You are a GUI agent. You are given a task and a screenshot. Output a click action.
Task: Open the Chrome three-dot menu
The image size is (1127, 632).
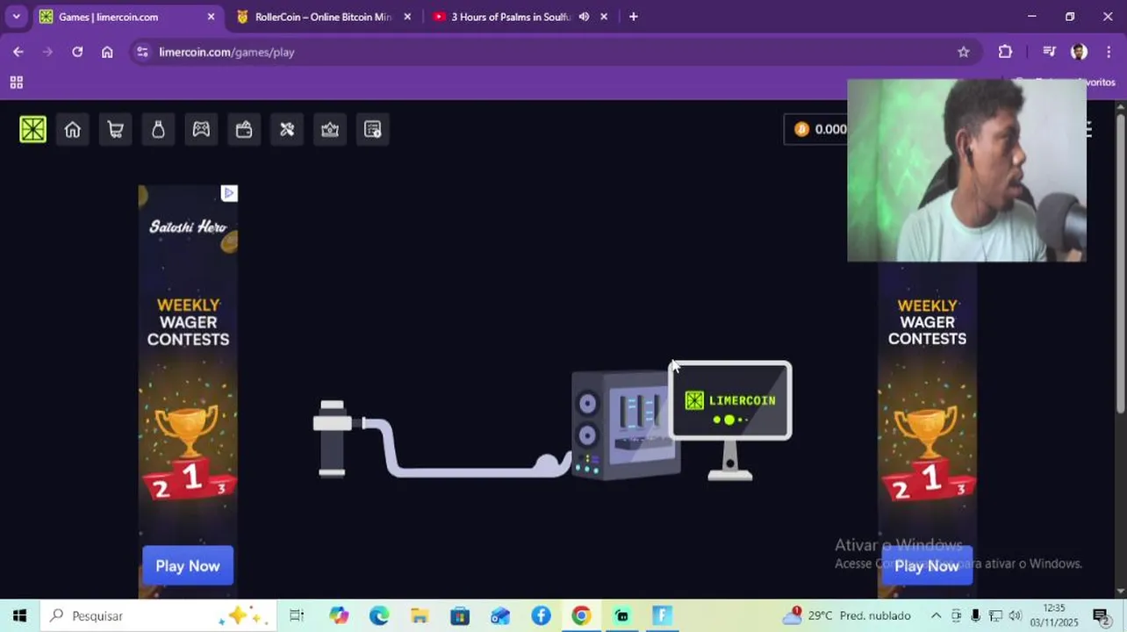click(x=1109, y=52)
